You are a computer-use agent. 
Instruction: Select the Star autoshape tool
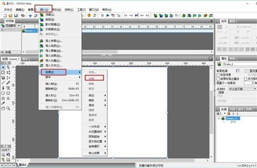[x=3, y=98]
